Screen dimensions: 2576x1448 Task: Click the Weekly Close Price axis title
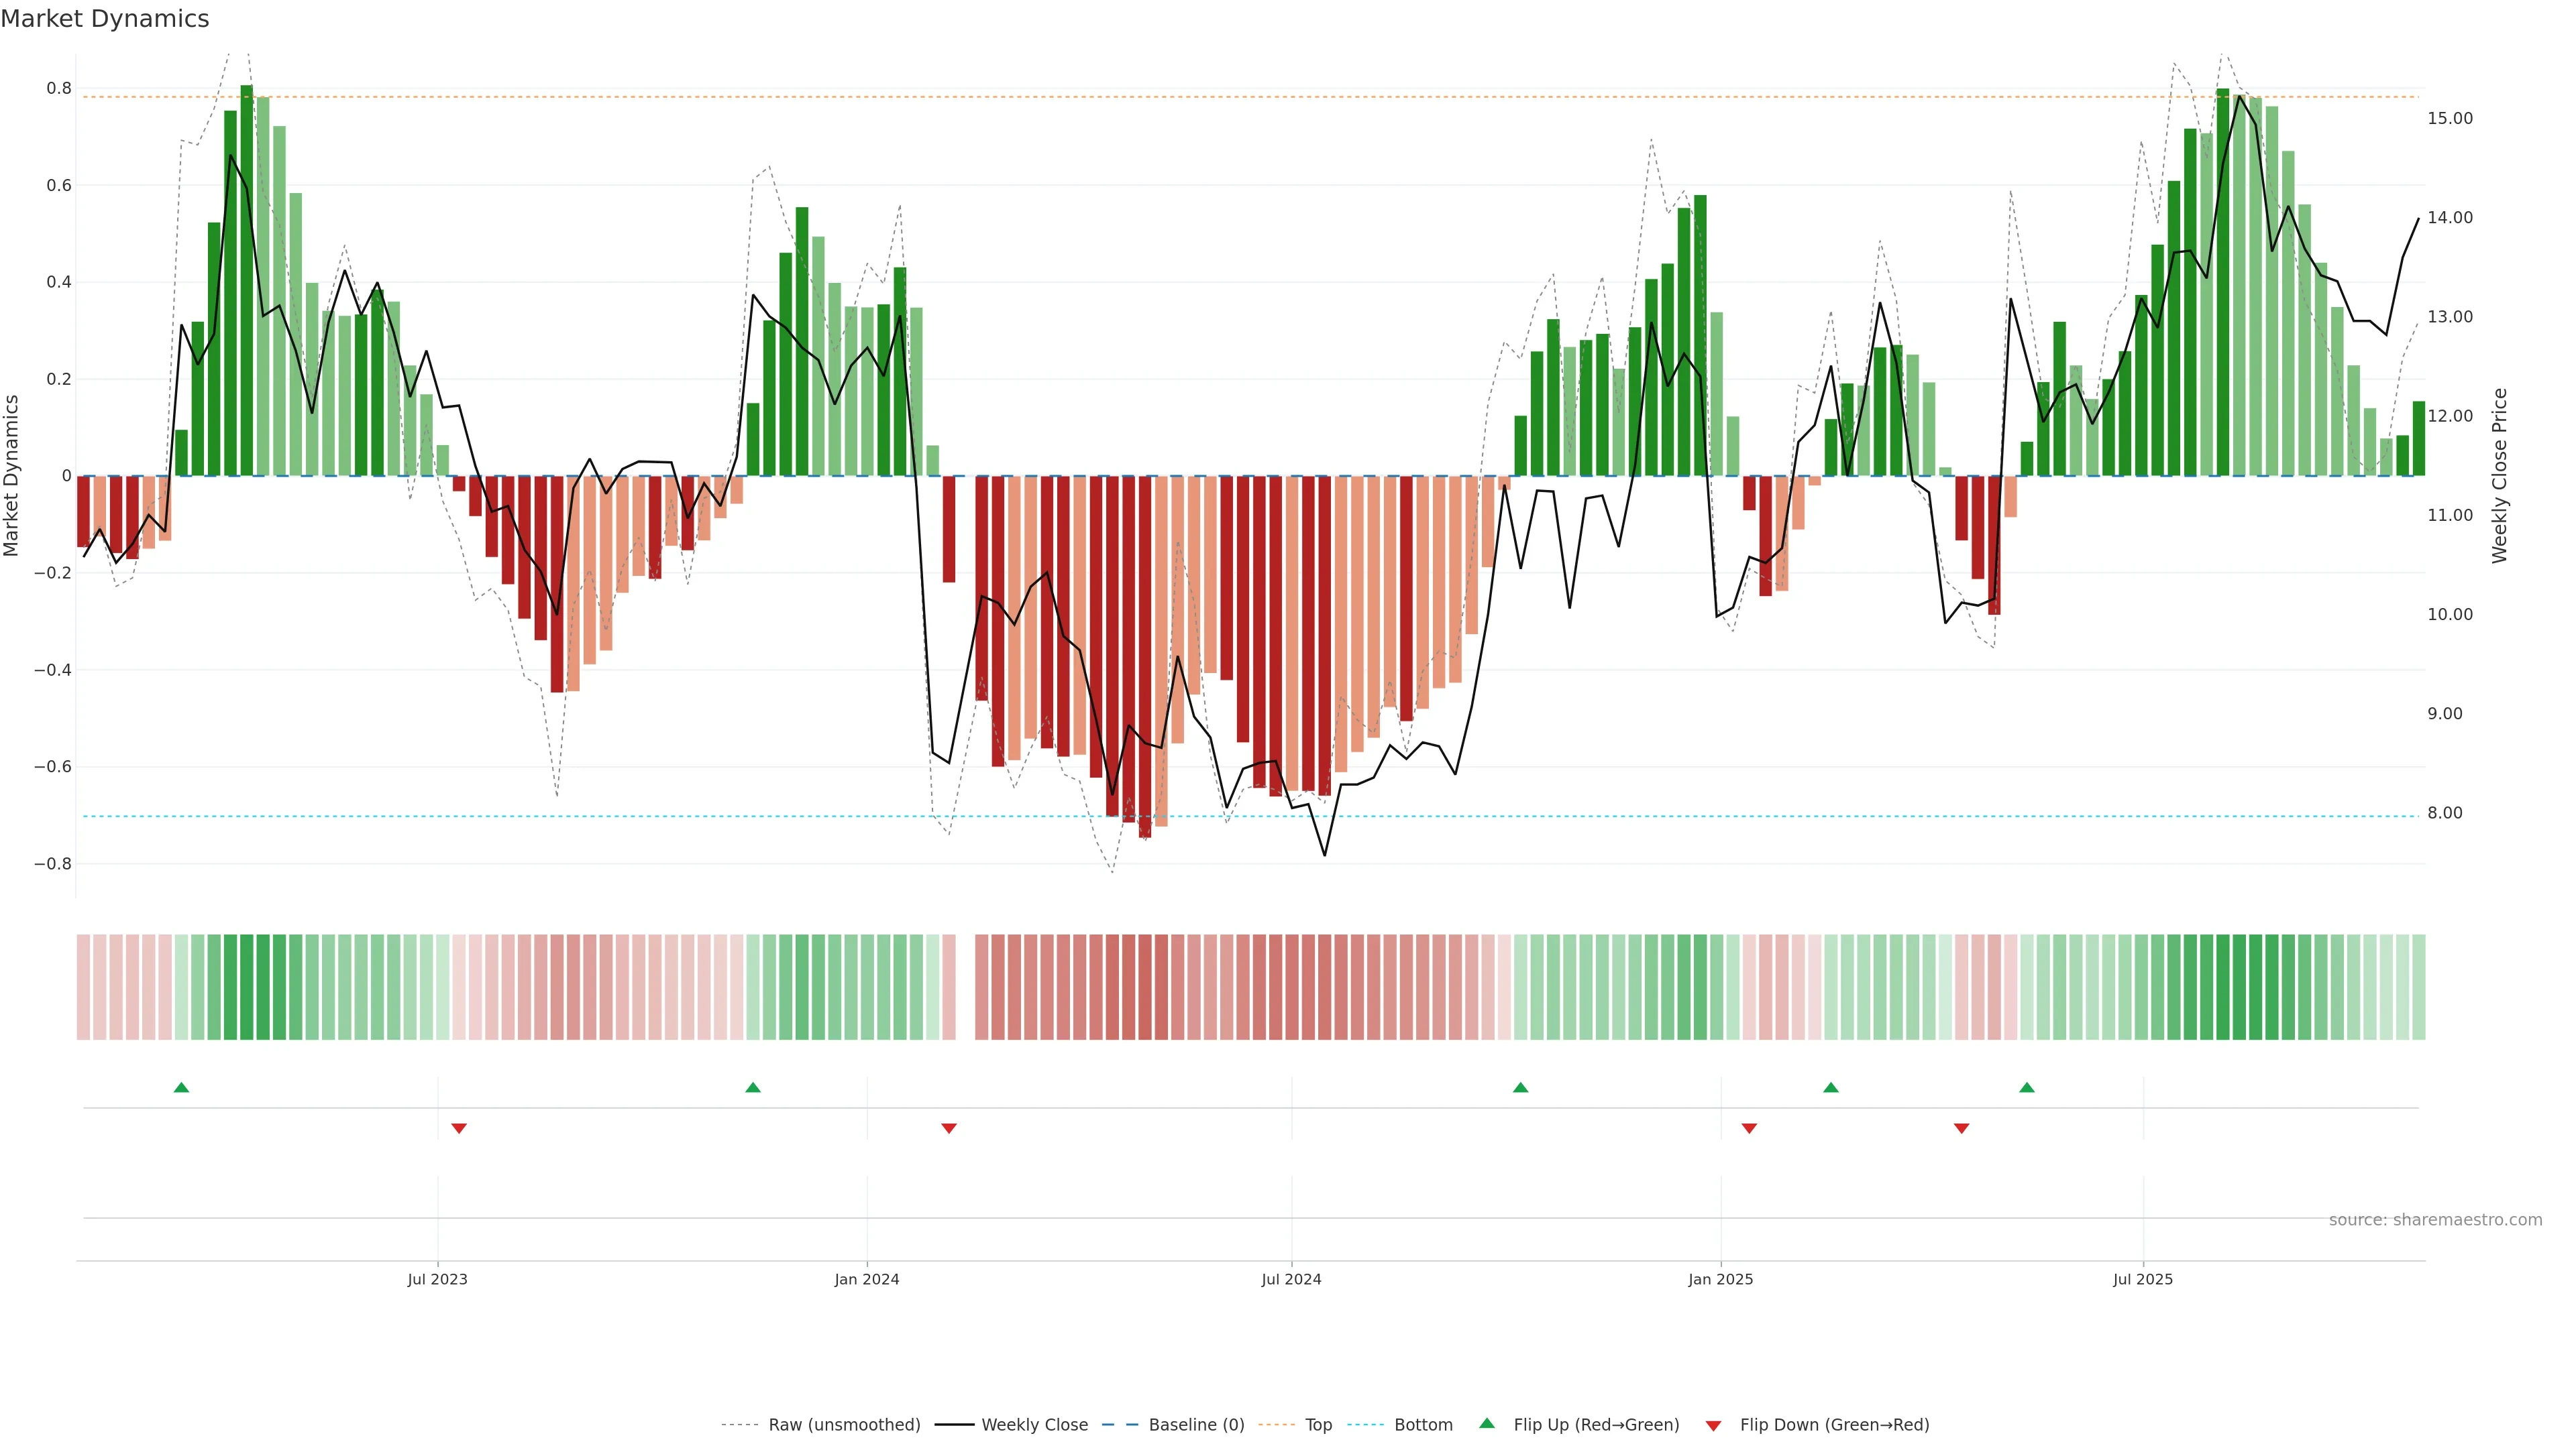(x=2499, y=476)
